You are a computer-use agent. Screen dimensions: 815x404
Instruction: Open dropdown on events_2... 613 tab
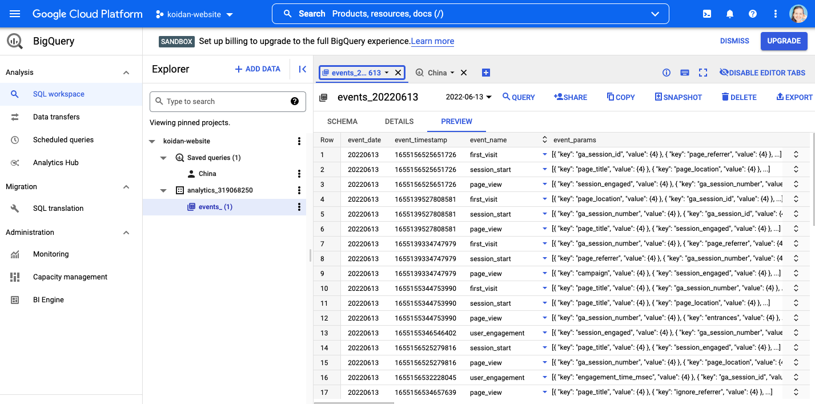[387, 73]
